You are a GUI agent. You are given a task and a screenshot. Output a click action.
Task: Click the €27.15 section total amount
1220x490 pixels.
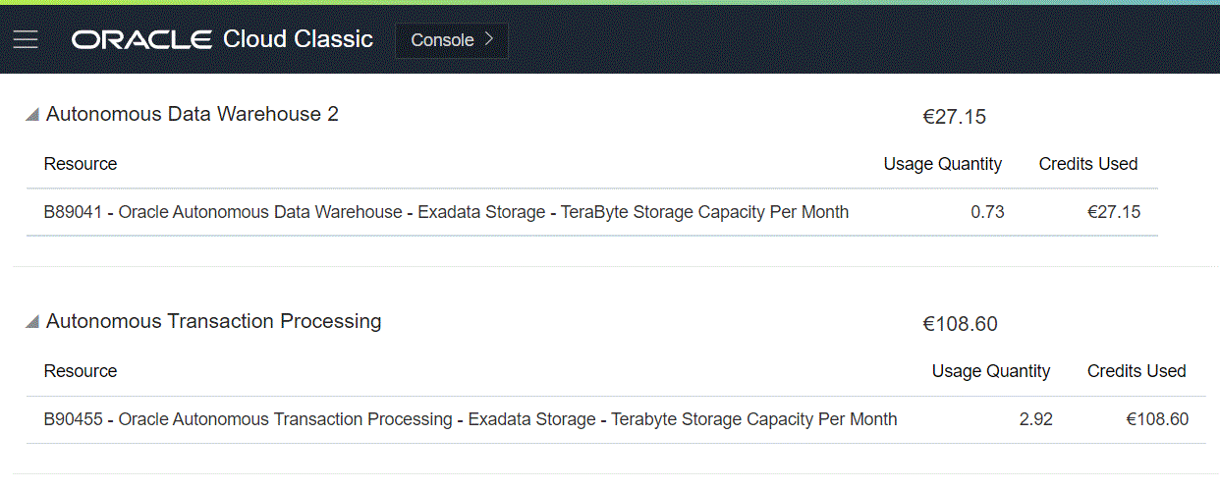pos(954,118)
